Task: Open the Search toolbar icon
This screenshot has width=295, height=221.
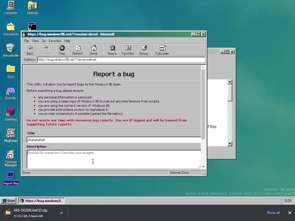Action: click(112, 50)
